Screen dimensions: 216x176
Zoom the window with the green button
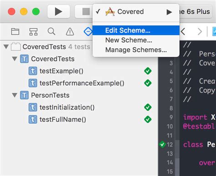tap(36, 12)
